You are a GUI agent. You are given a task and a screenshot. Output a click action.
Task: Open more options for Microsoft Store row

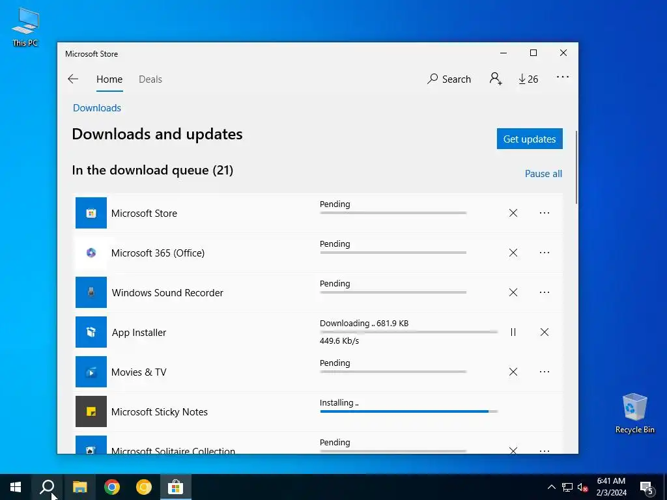[x=545, y=213]
